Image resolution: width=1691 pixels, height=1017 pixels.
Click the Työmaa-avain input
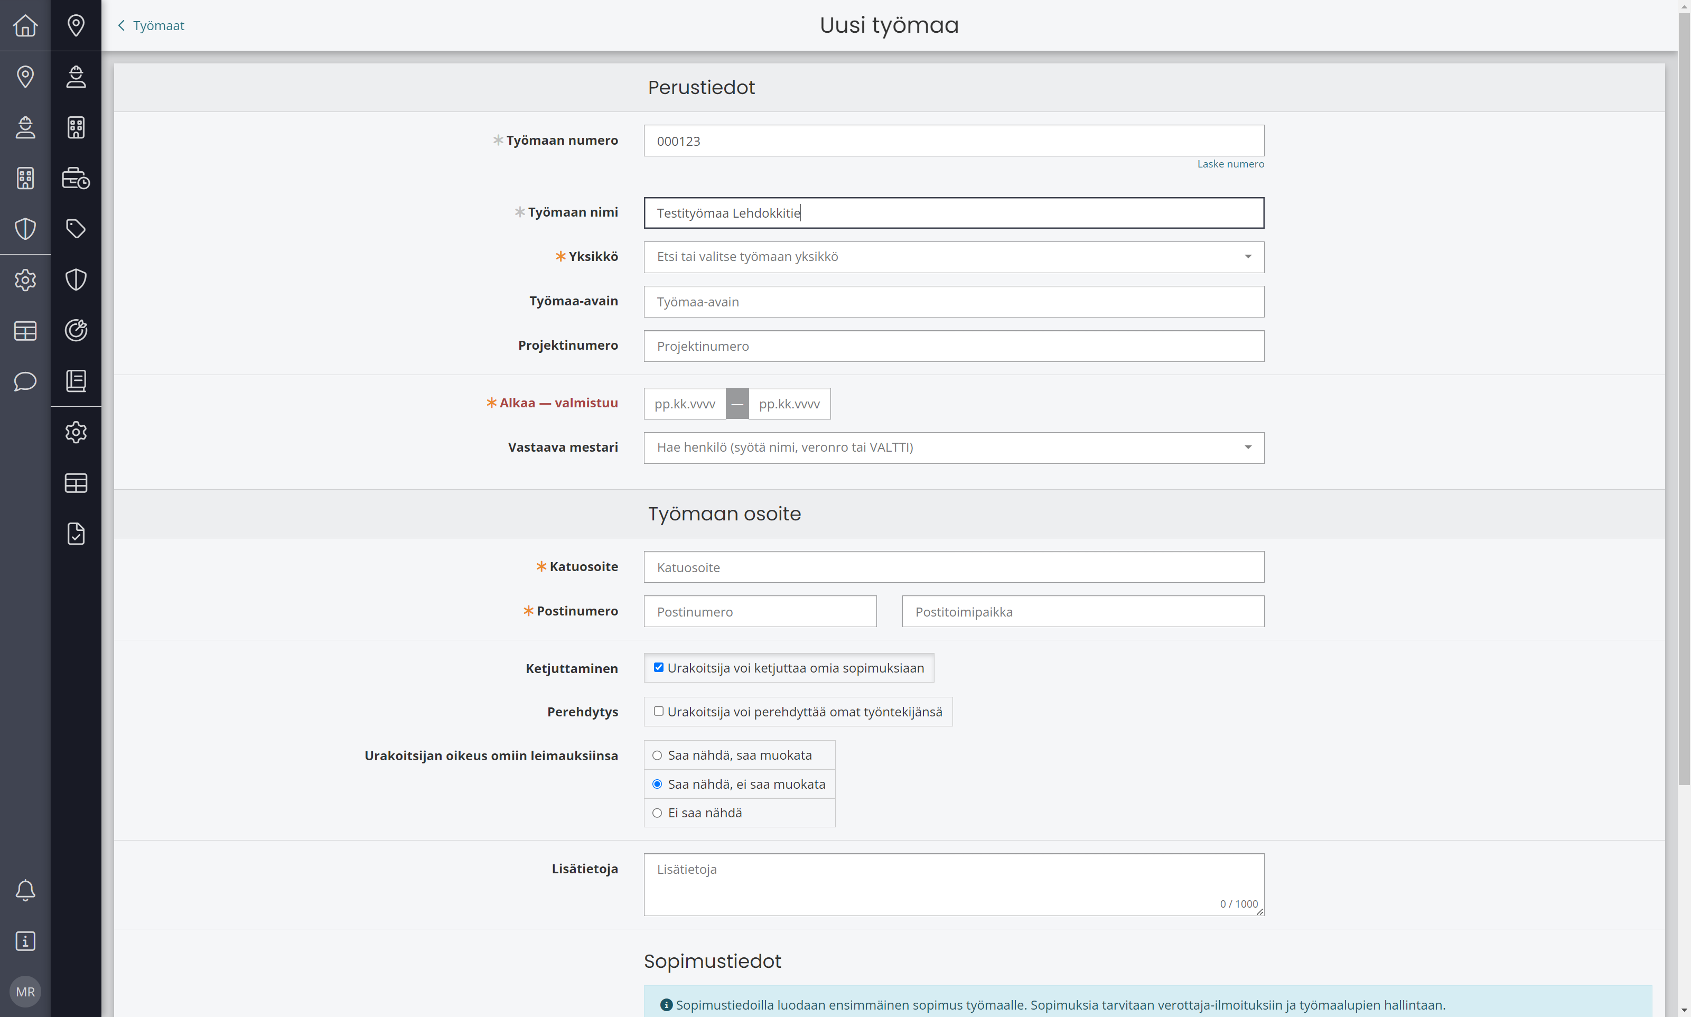[x=954, y=302]
